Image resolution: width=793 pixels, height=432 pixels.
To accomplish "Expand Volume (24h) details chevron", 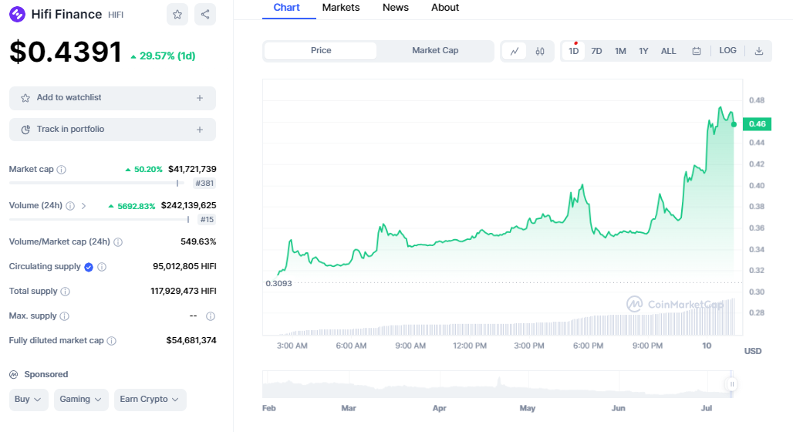I will [x=83, y=206].
